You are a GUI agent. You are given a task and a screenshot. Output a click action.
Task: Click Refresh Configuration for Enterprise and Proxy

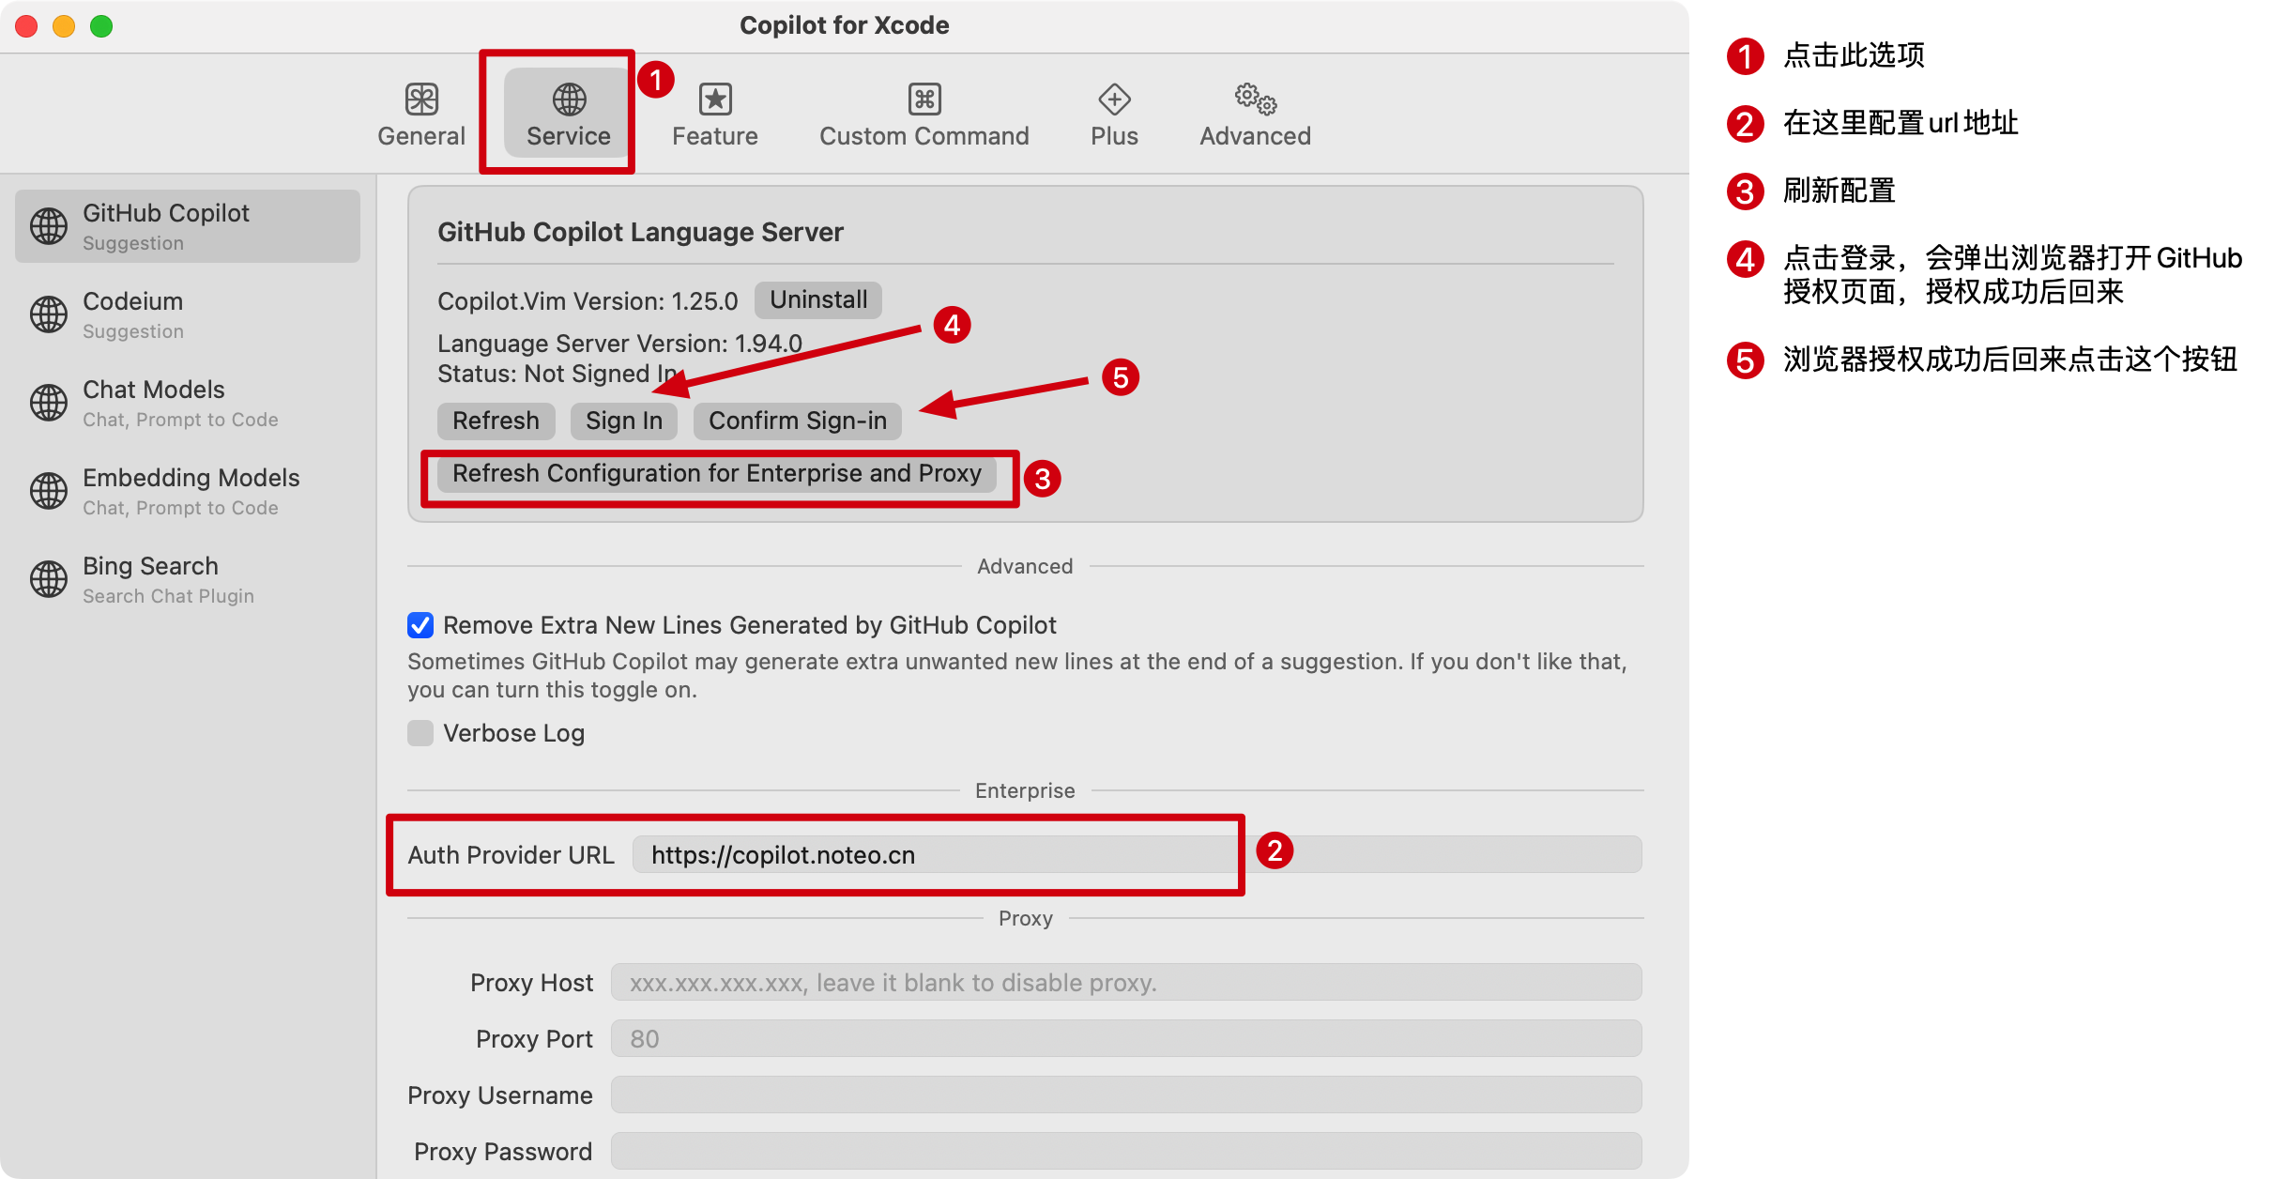(x=716, y=473)
